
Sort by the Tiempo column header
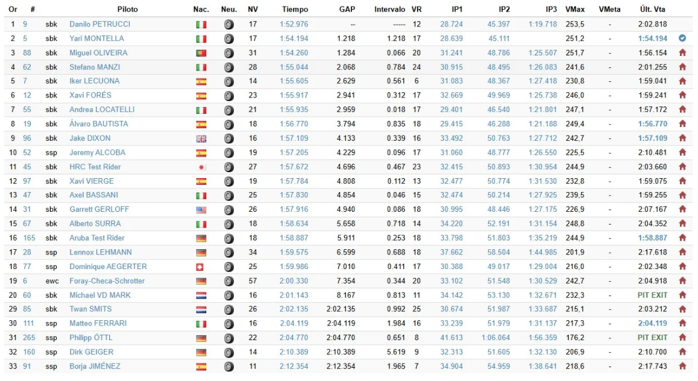[x=295, y=10]
